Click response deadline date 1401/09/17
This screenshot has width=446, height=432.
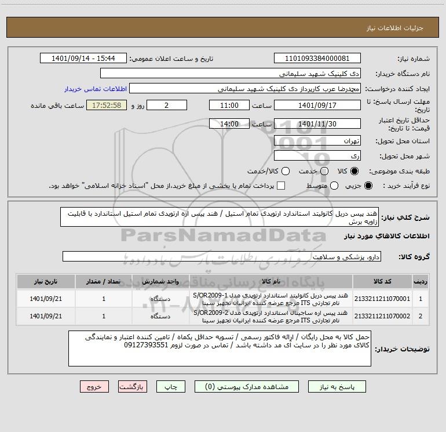click(x=317, y=105)
